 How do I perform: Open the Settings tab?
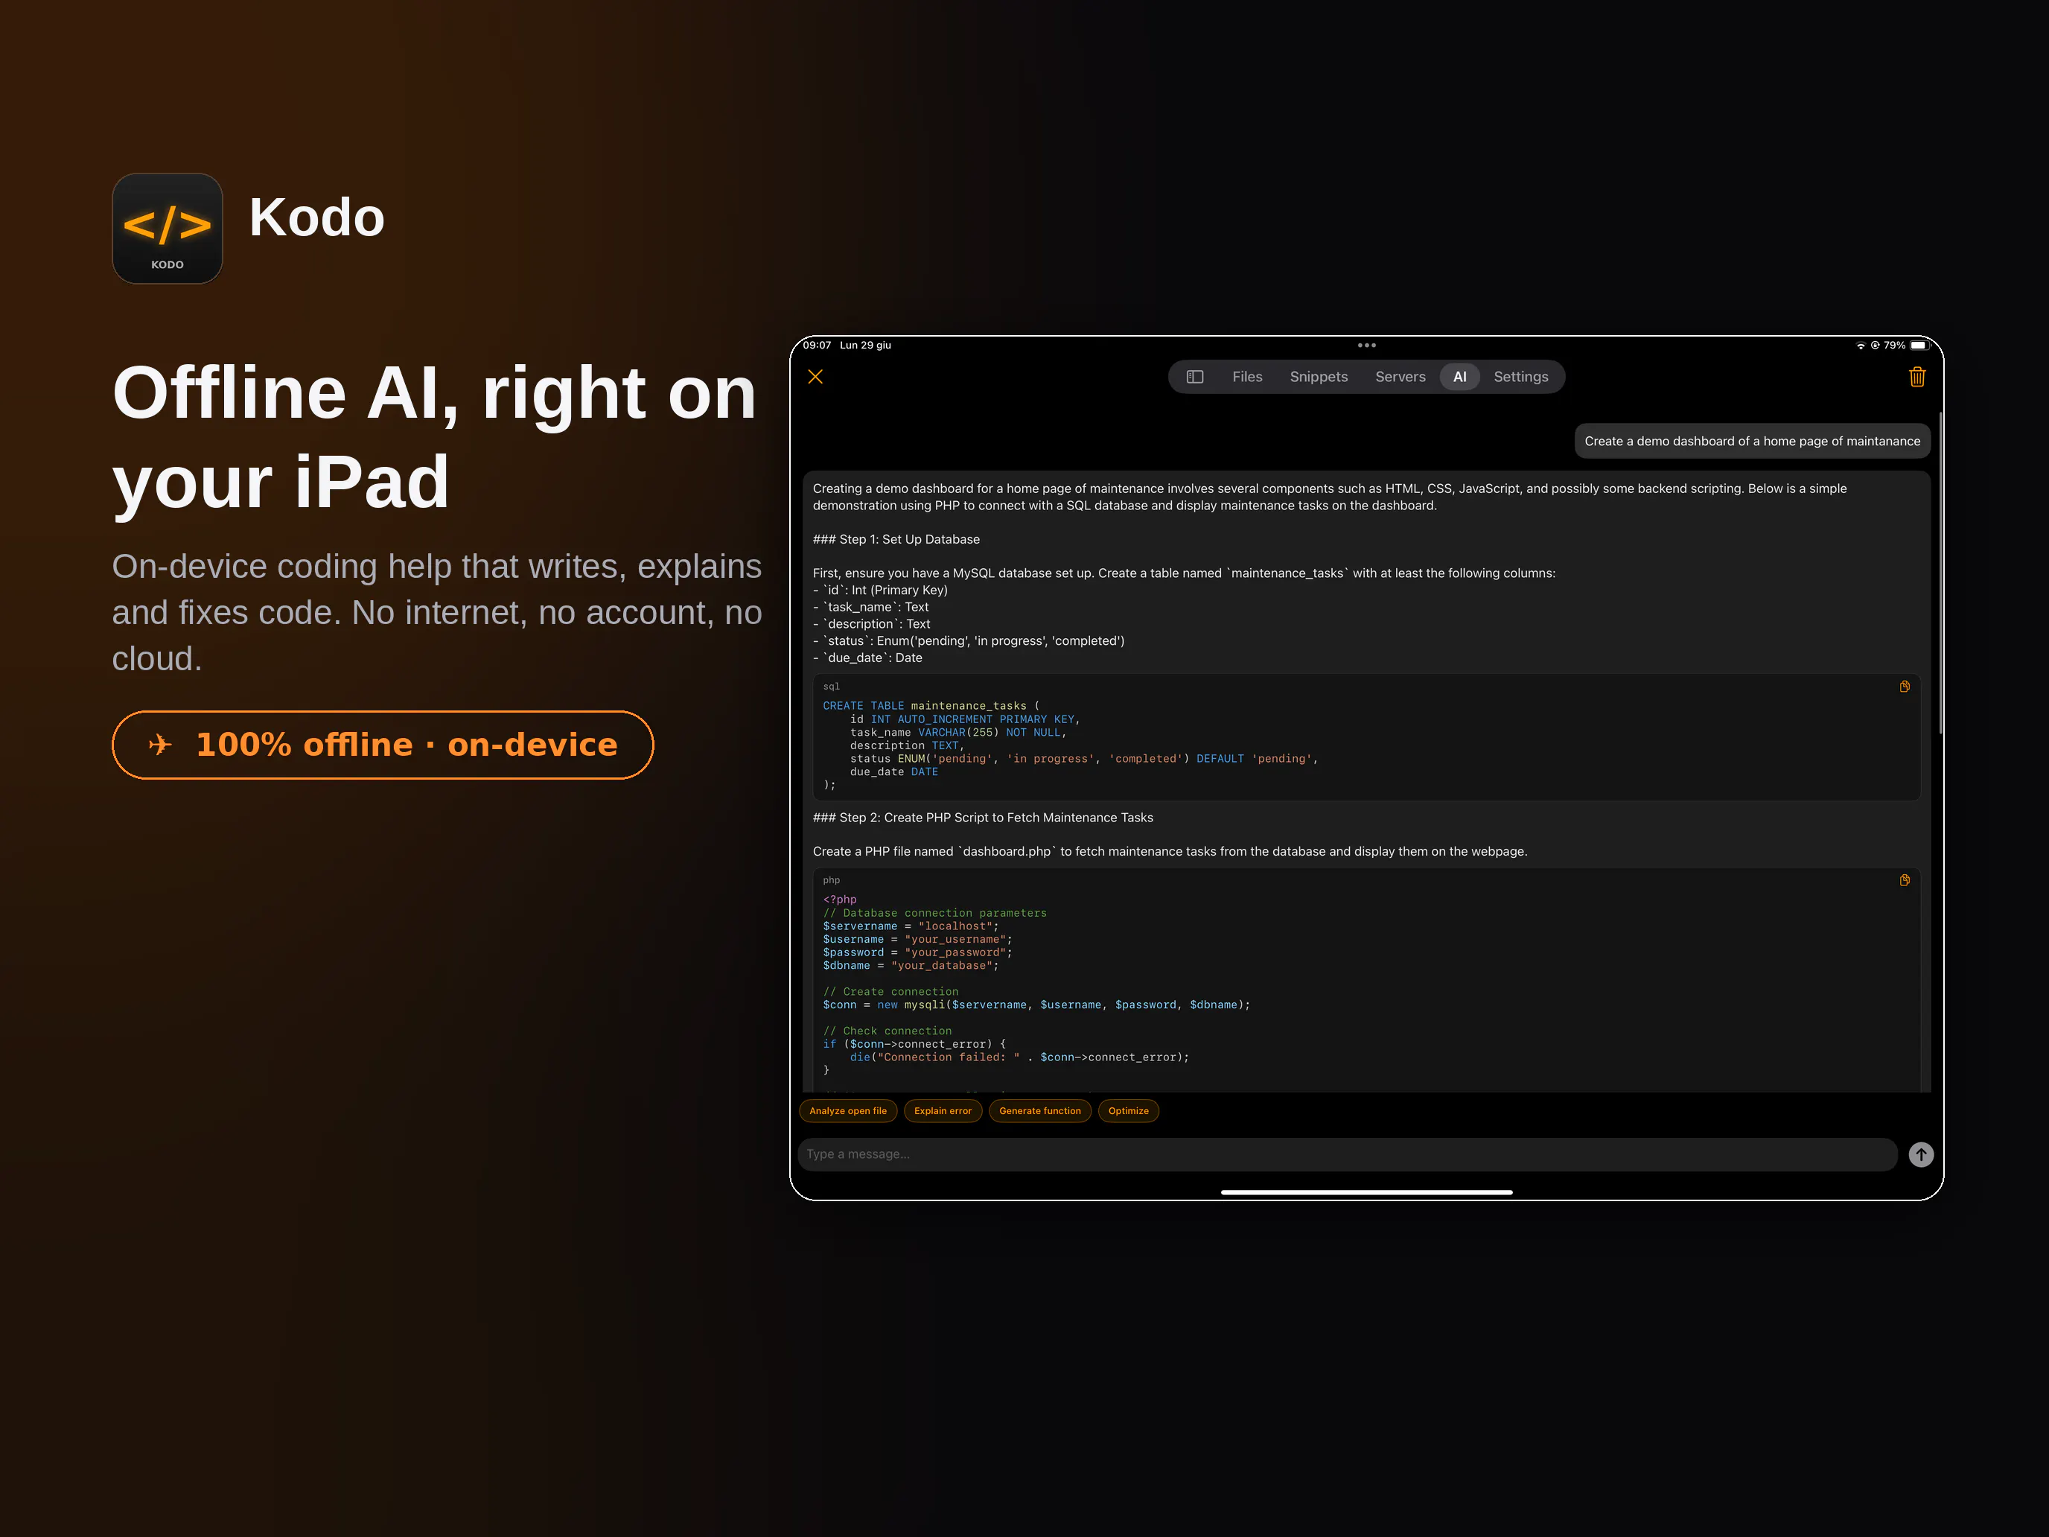(1520, 377)
